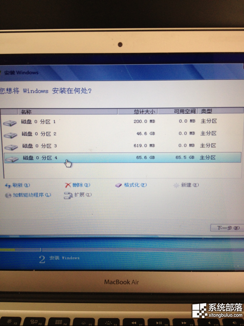
Task: Sort by 总计大小 column header
Action: [137, 112]
